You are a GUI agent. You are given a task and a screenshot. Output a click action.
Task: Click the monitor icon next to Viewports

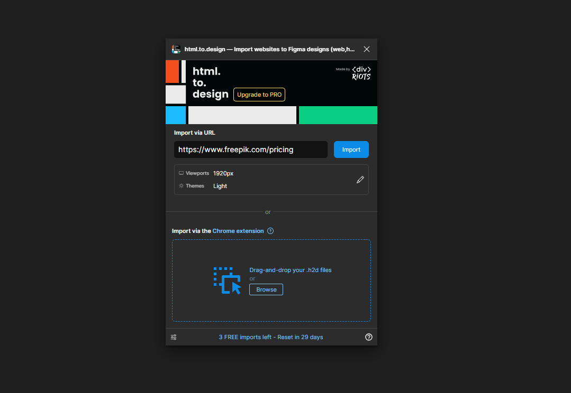click(x=181, y=173)
